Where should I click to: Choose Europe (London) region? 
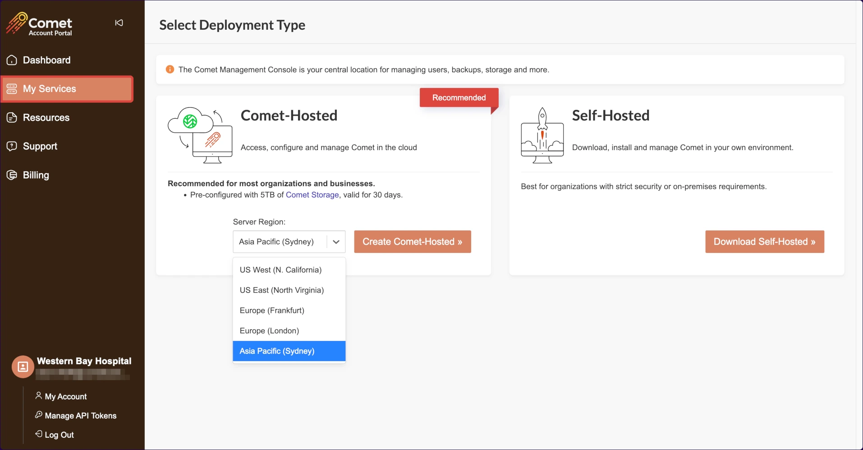coord(289,331)
